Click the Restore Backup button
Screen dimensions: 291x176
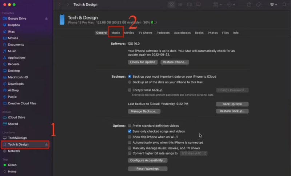pyautogui.click(x=232, y=111)
